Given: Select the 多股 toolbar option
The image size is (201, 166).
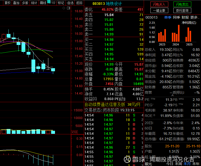Looking at the screenshot, I should [x=25, y=3].
